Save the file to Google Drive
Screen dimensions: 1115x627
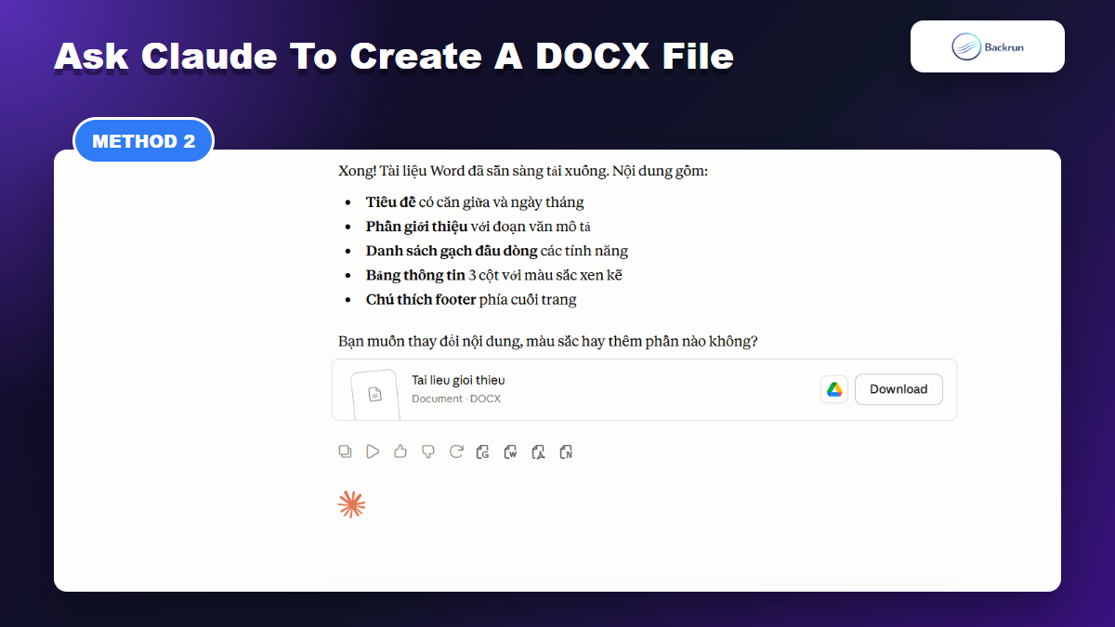point(834,389)
